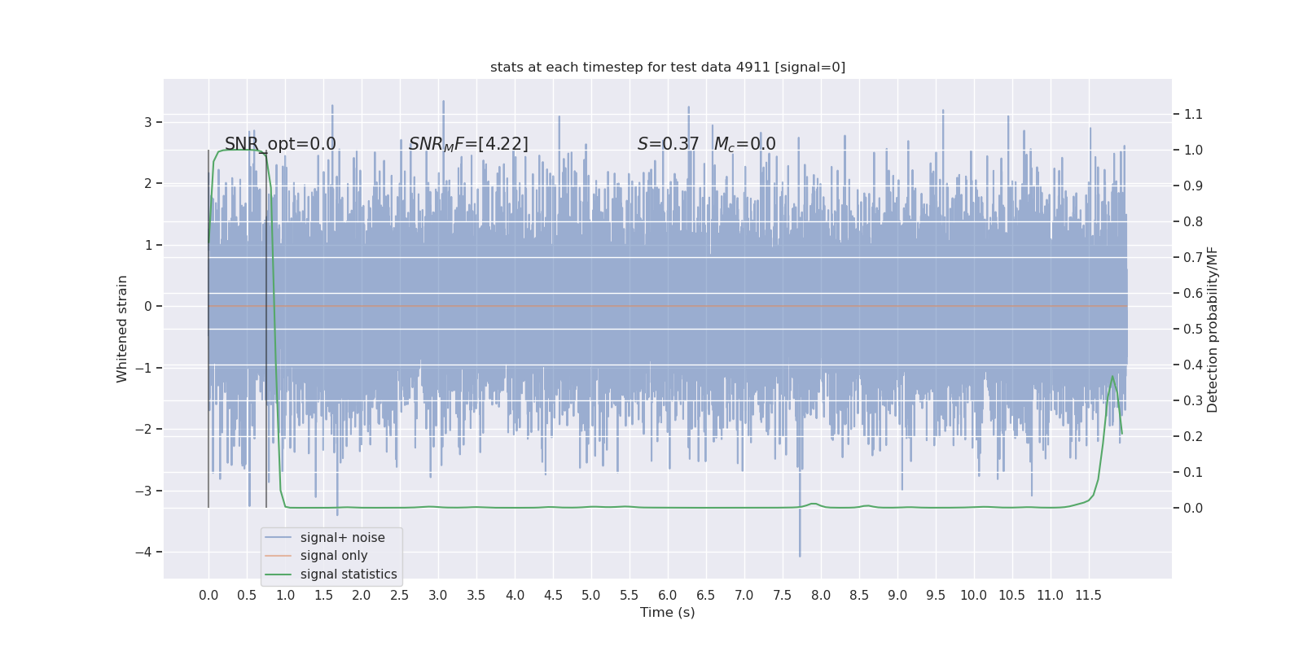Click the 'signal+ noise' legend entry
The image size is (1303, 651).
tap(342, 538)
